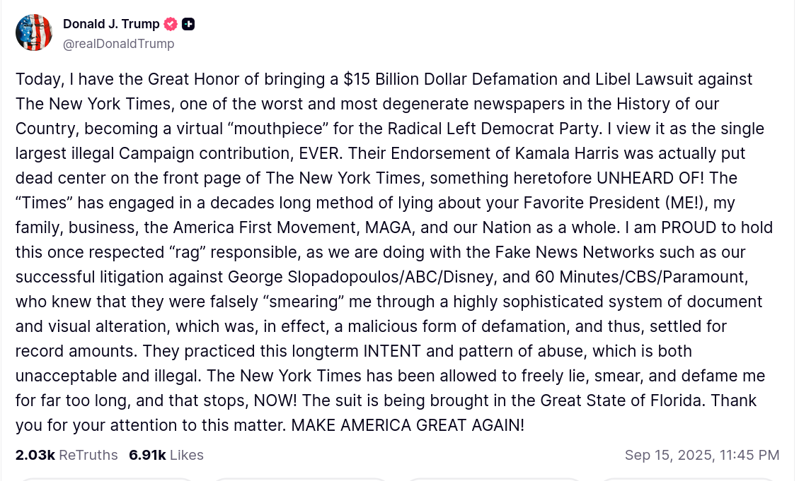Click the Donald J. Trump display name

111,24
